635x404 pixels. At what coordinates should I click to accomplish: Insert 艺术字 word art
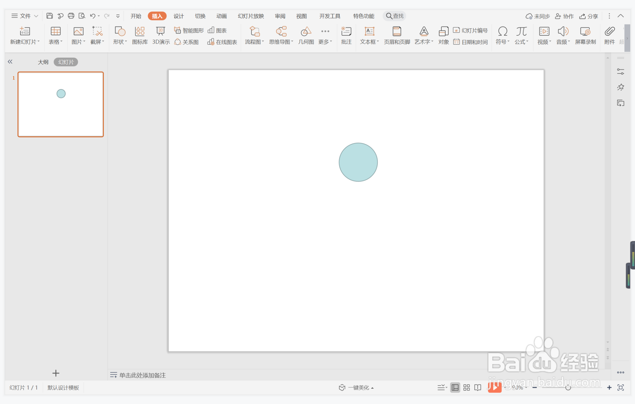click(424, 35)
